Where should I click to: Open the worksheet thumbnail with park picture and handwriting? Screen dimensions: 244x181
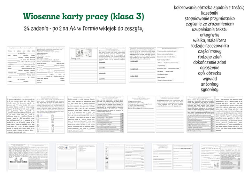84,65
